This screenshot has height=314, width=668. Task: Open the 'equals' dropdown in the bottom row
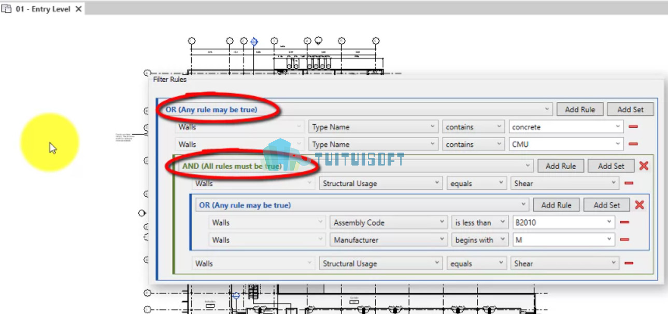477,263
